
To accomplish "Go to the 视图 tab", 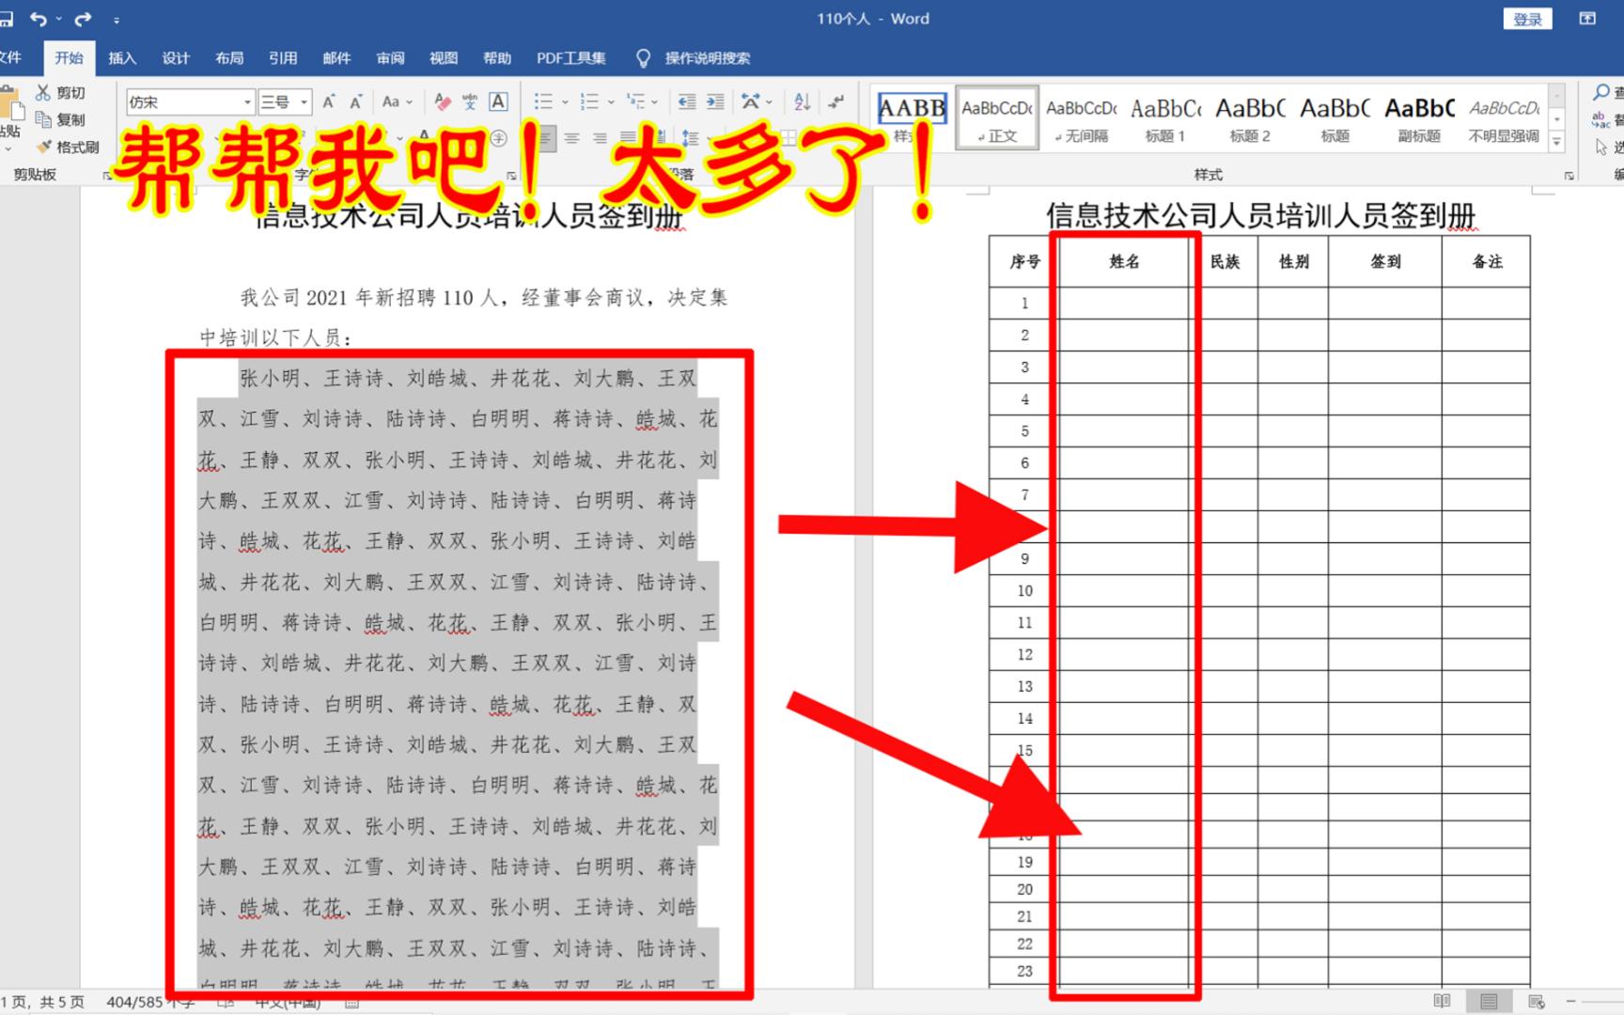I will 444,58.
